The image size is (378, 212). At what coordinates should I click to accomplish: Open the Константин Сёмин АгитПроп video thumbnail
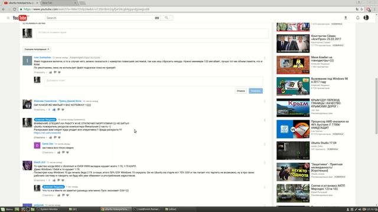(293, 44)
